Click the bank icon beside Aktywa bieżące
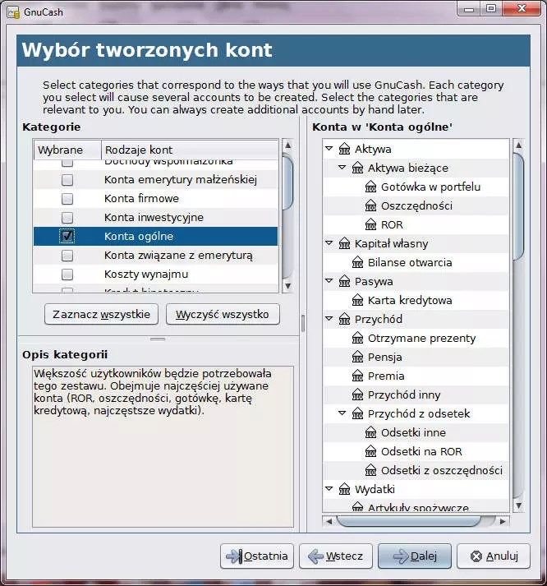Image resolution: width=547 pixels, height=586 pixels. click(x=357, y=168)
